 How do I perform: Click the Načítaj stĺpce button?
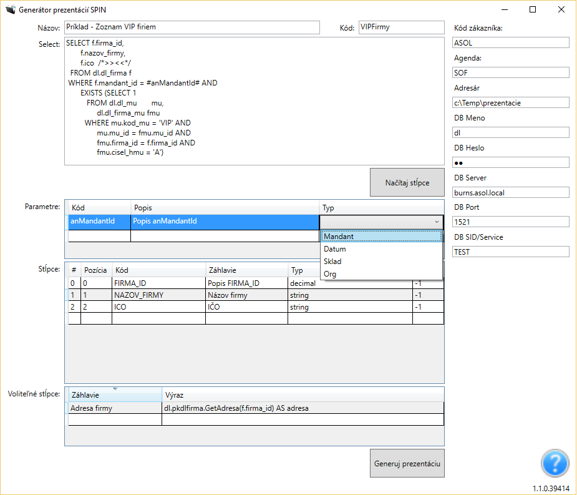407,183
